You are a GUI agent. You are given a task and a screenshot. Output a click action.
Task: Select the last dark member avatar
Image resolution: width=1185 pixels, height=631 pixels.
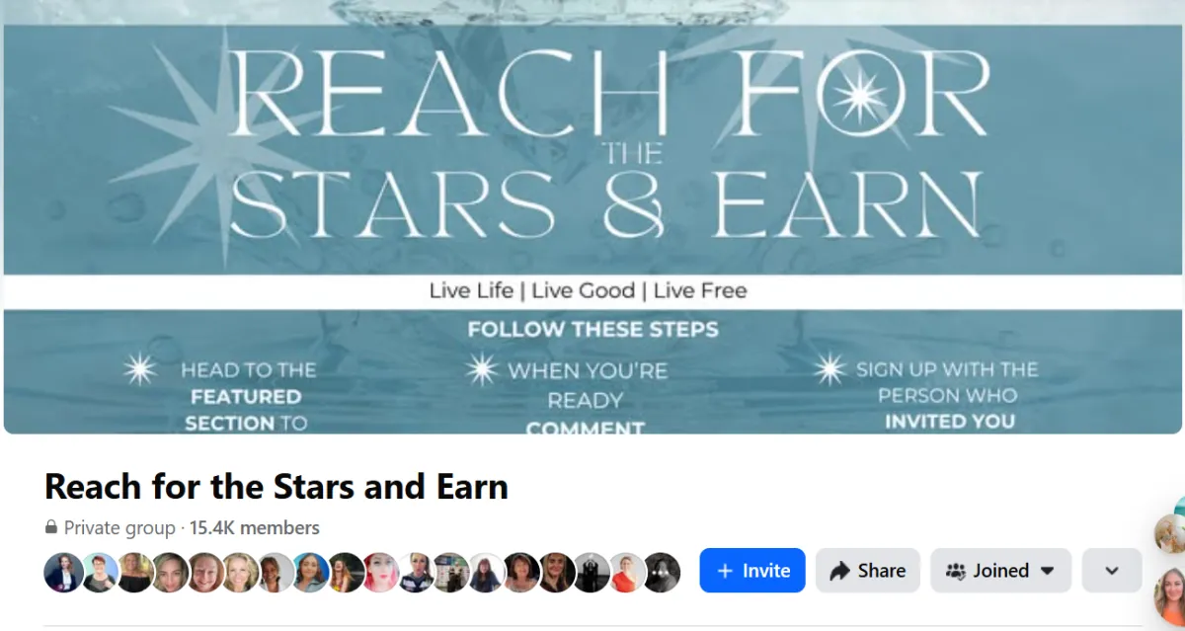pos(662,573)
